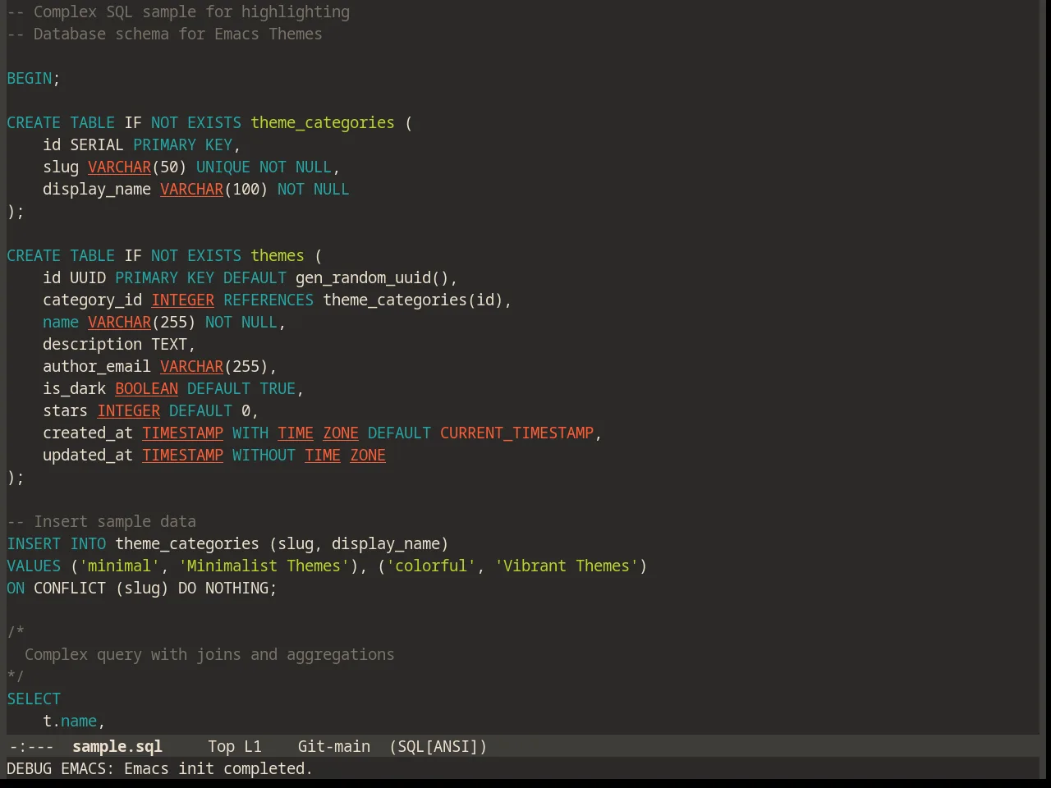Click the L1 line number indicator
The height and width of the screenshot is (788, 1051).
point(253,746)
